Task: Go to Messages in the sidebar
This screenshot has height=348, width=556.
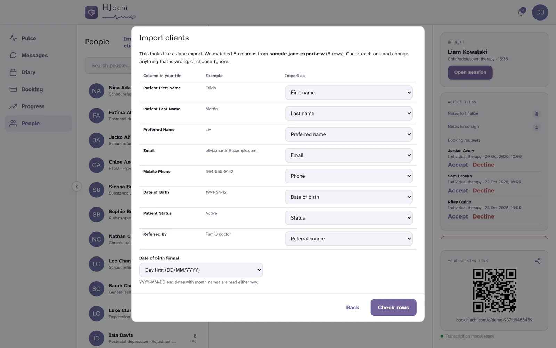Action: coord(38,55)
